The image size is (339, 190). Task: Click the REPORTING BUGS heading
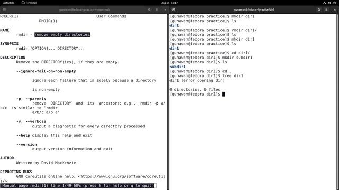pos(16,172)
